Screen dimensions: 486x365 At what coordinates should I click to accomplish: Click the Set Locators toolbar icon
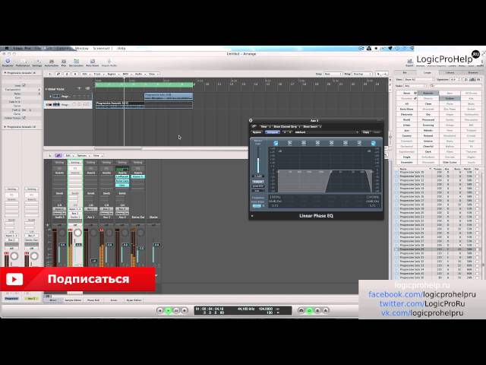[x=76, y=62]
